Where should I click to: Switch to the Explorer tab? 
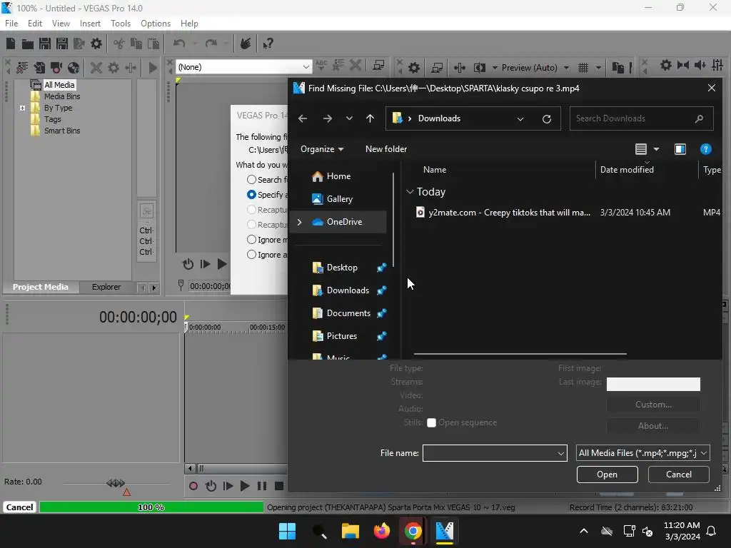(106, 287)
